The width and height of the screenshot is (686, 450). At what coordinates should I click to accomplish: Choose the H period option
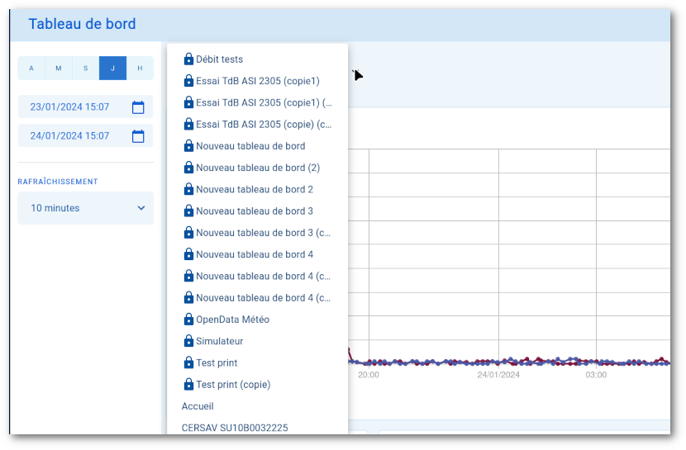click(x=140, y=69)
